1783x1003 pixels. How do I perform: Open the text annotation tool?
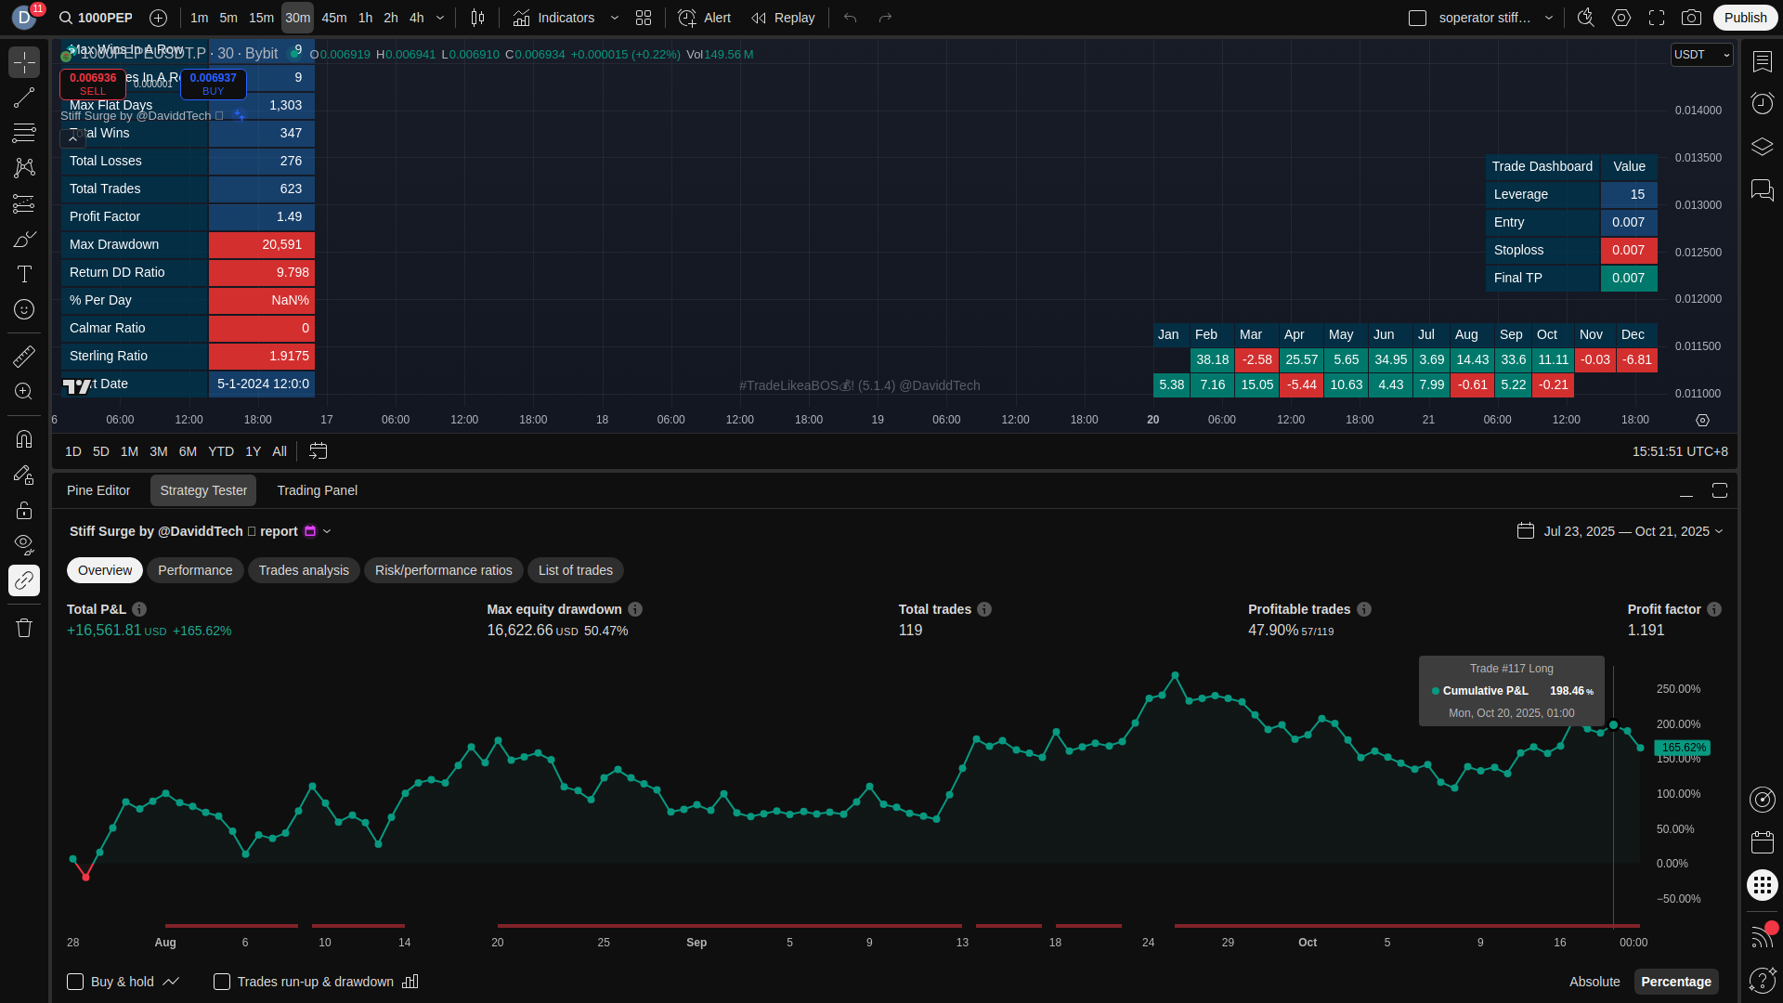point(24,274)
